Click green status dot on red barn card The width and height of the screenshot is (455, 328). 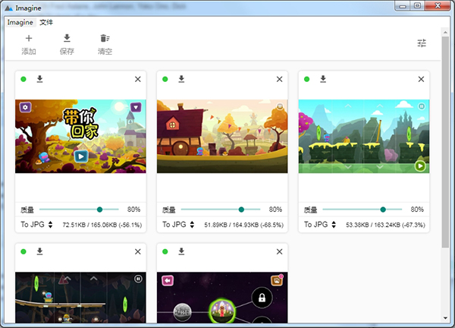(x=165, y=79)
